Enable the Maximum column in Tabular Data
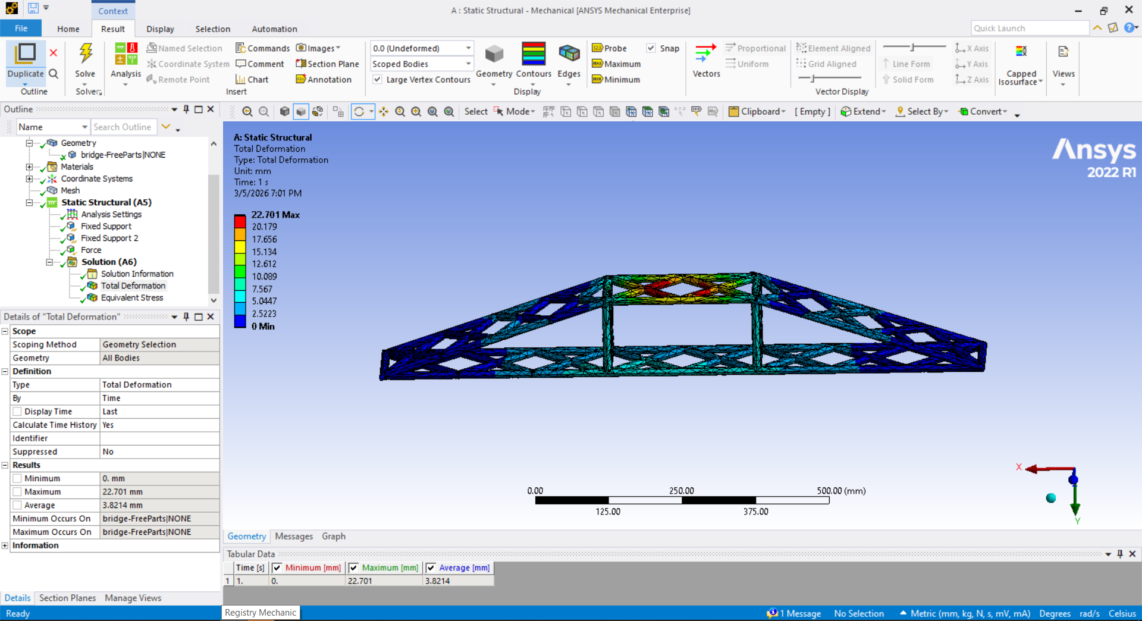 point(353,568)
